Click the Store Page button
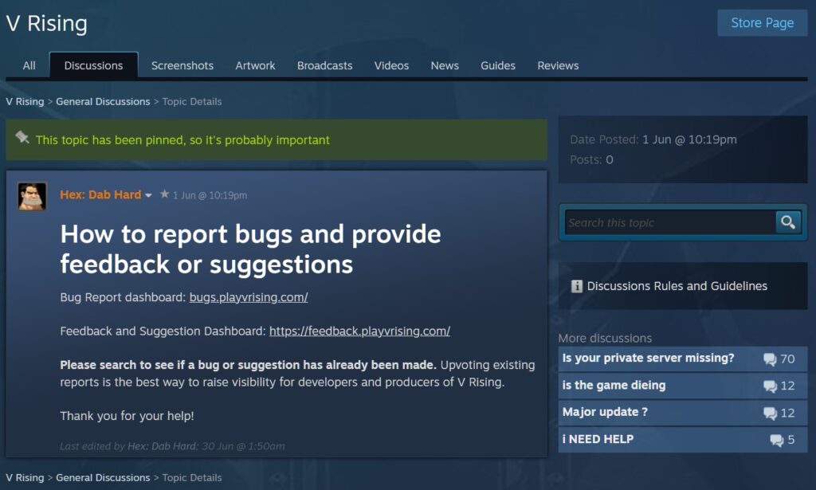This screenshot has height=490, width=816. tap(763, 23)
